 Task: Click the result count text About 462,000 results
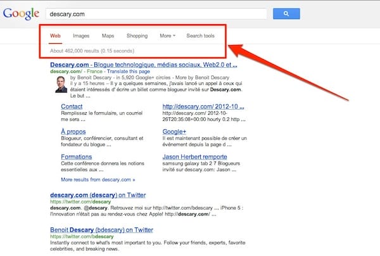click(92, 51)
